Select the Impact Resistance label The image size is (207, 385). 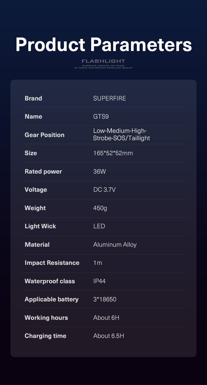click(52, 263)
